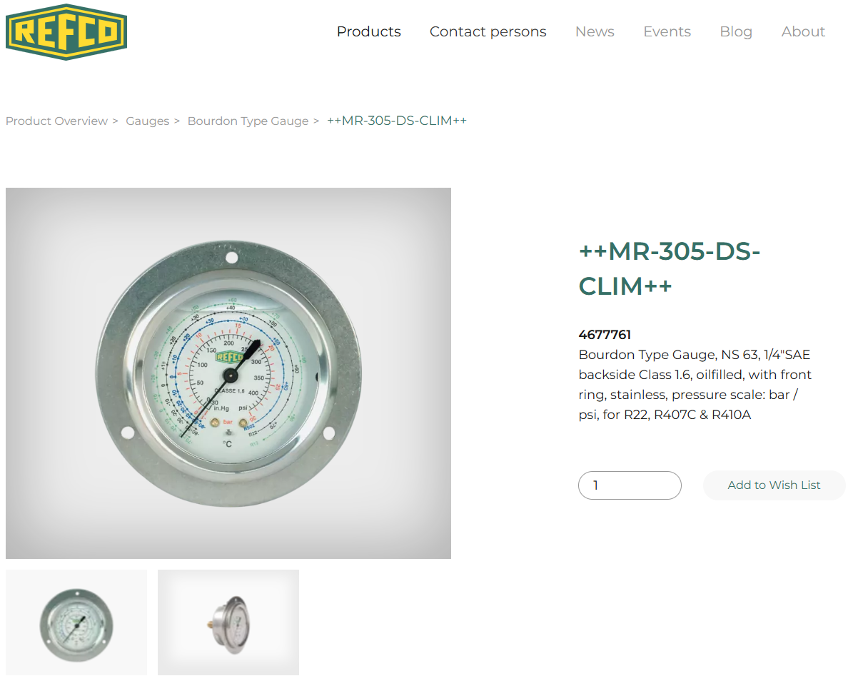Viewport: 853px width, 681px height.
Task: Navigate to the Bourdon Type Gauge breadcrumb
Action: click(x=248, y=121)
